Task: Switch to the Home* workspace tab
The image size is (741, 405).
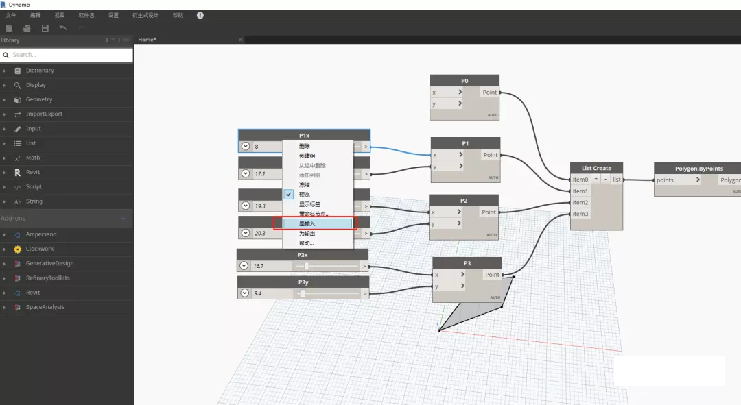Action: 148,40
